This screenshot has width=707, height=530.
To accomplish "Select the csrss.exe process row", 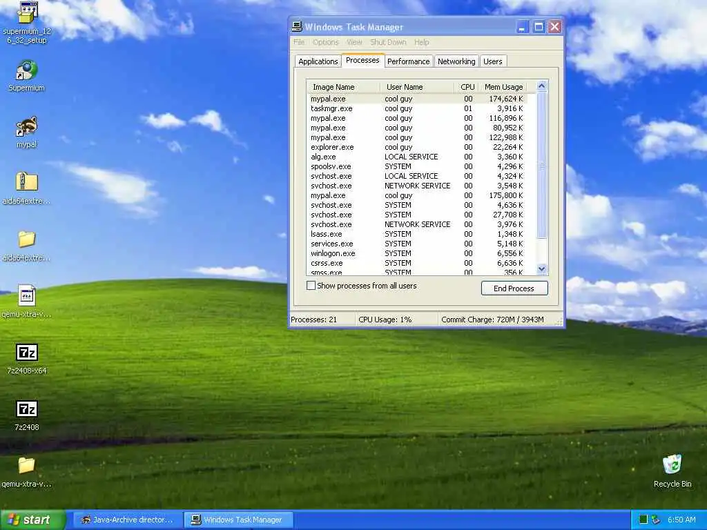I will pos(416,263).
